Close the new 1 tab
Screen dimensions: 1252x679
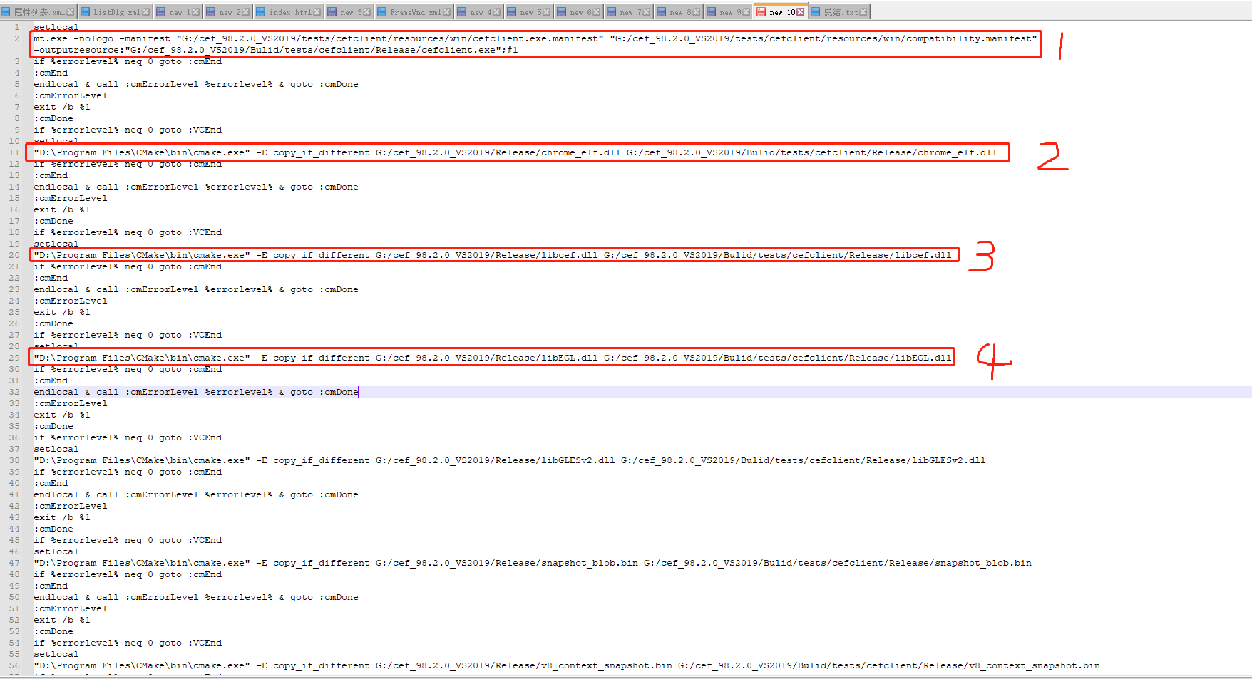point(195,11)
